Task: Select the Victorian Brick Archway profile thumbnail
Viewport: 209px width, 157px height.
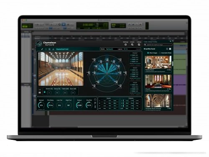Action: pos(158,100)
